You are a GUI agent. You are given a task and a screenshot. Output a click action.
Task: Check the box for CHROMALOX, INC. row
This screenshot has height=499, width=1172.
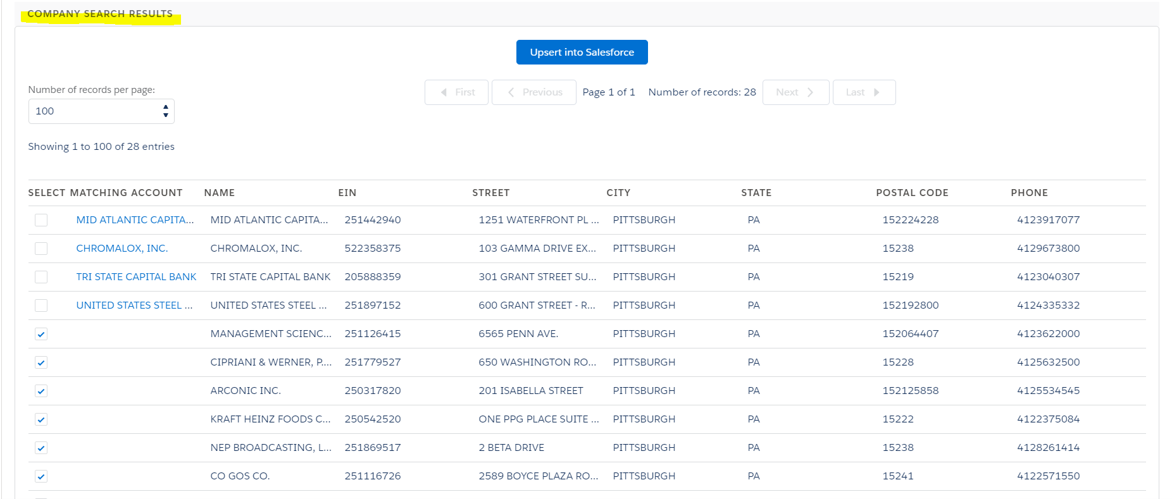coord(41,249)
